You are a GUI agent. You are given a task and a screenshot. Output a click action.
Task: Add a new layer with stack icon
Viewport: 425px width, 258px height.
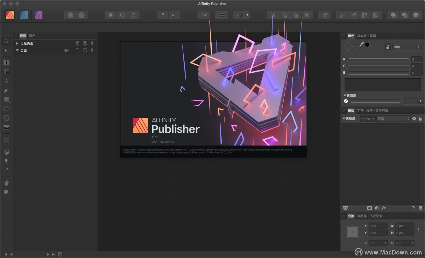click(x=346, y=208)
